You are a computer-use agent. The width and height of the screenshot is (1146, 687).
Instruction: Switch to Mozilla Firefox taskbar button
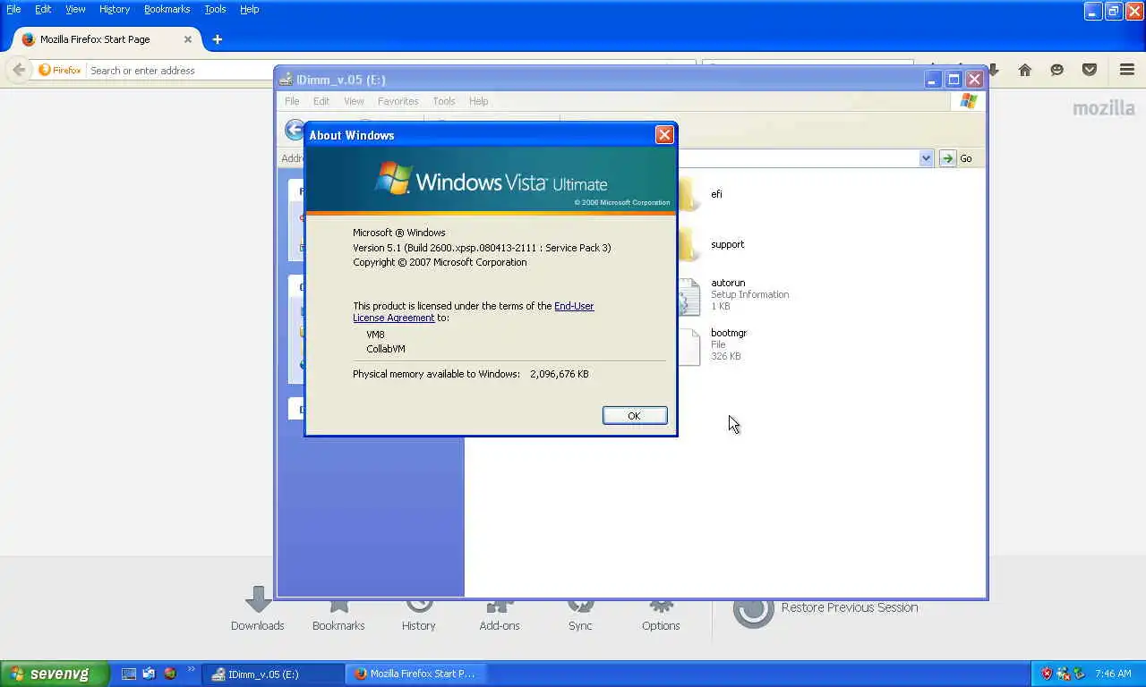415,674
